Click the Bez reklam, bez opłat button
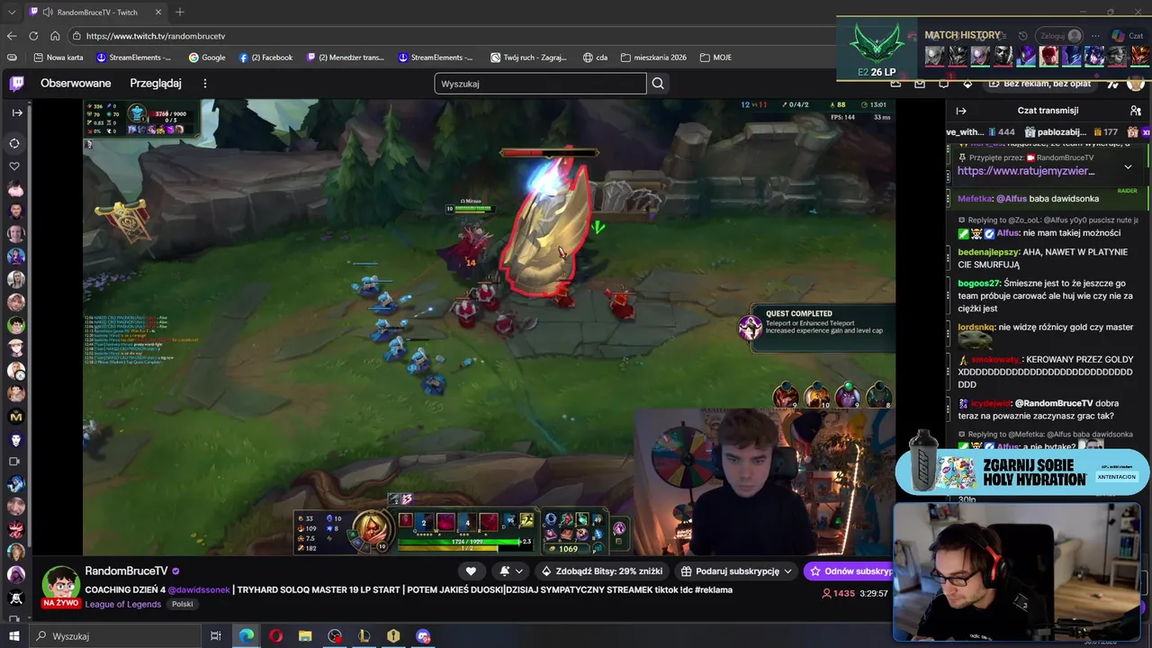 [x=1039, y=84]
